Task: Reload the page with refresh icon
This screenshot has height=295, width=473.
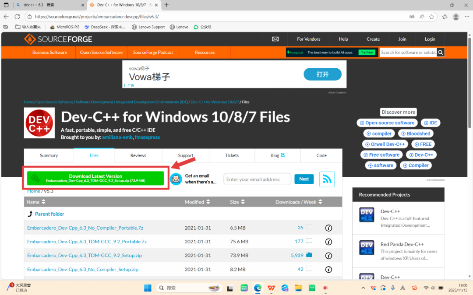Action: pos(17,17)
